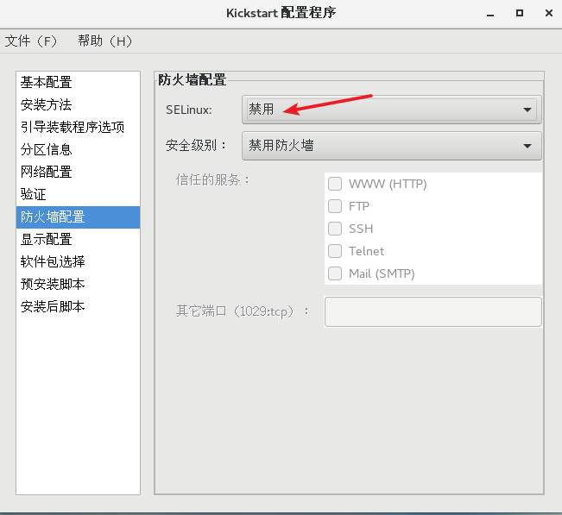Open the SELinux dropdown showing 禁用

[x=391, y=110]
